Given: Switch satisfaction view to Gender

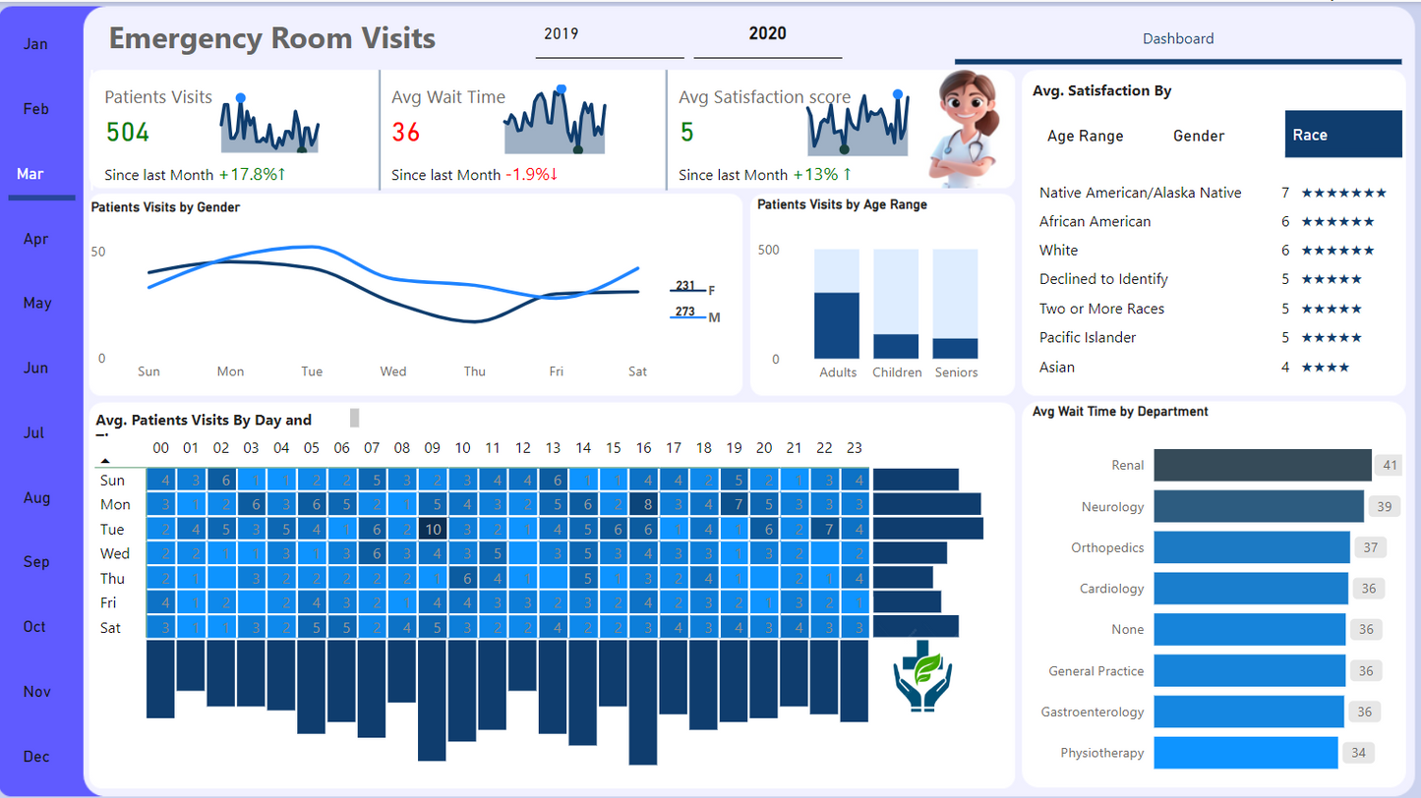Looking at the screenshot, I should click(x=1199, y=136).
